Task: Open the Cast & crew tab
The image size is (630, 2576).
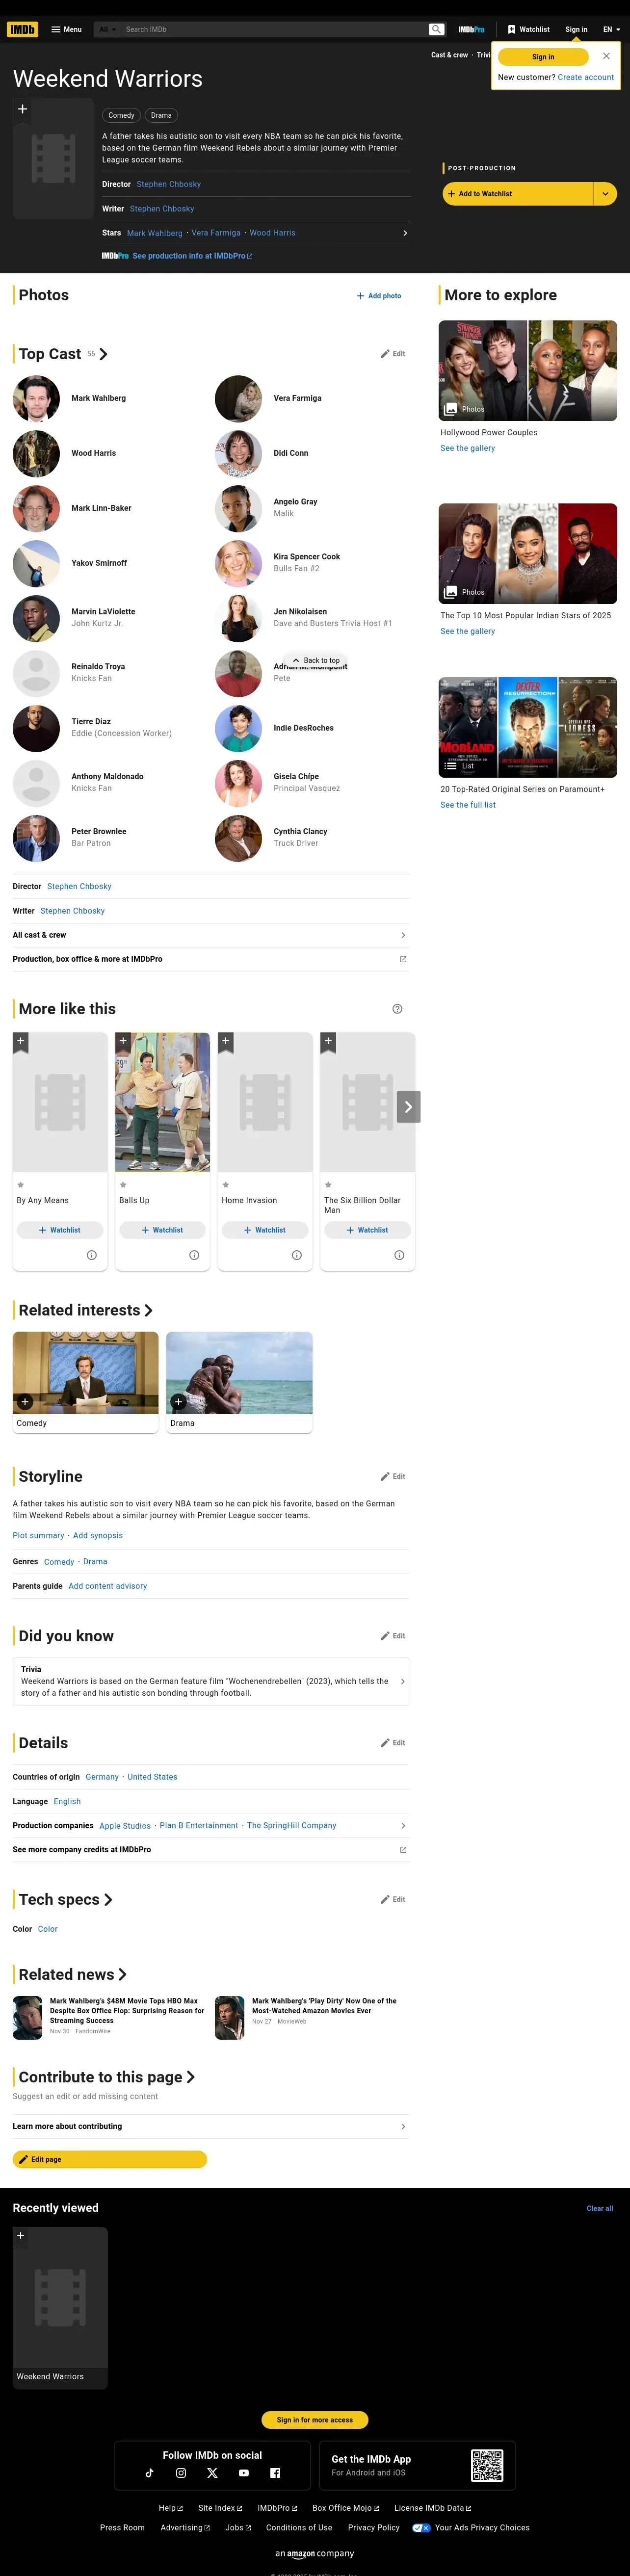Action: tap(449, 55)
